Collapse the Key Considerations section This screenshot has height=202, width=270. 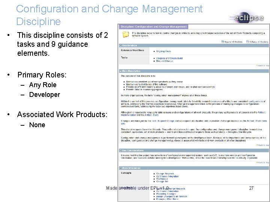click(121, 150)
